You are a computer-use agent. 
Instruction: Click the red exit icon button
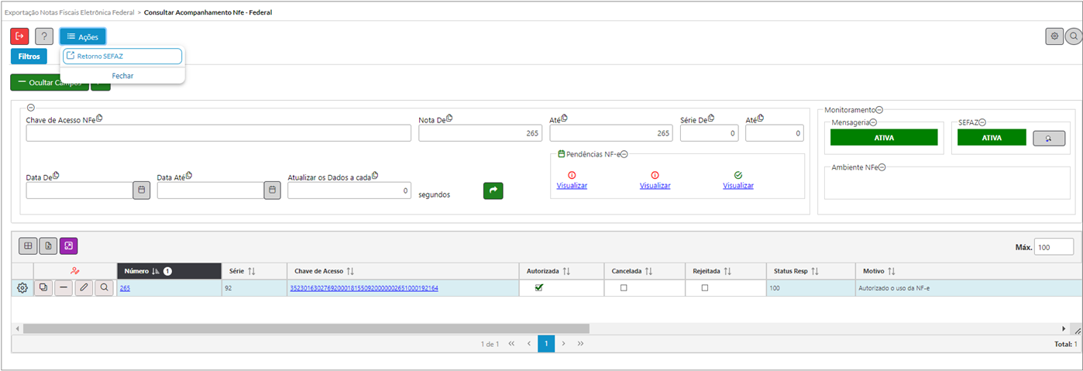click(19, 36)
